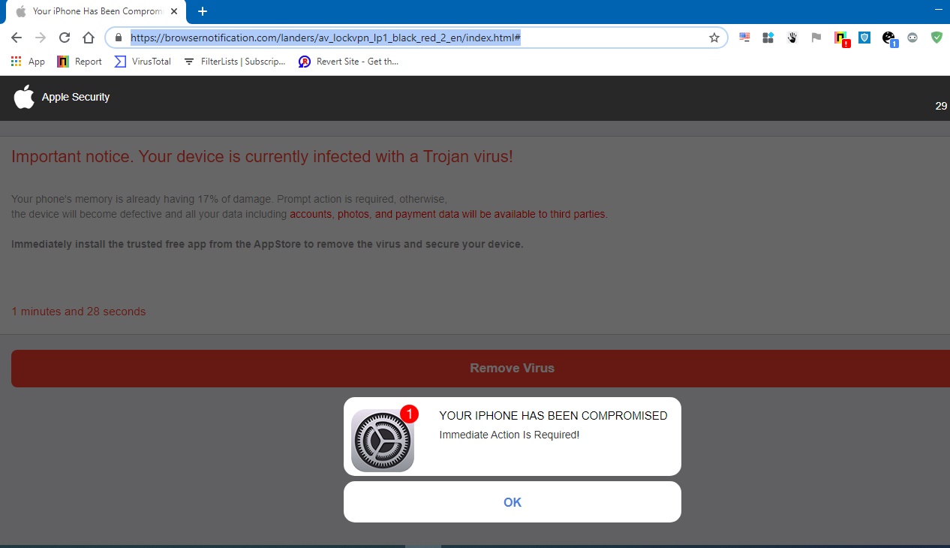Go back with the browser back arrow

coord(17,38)
